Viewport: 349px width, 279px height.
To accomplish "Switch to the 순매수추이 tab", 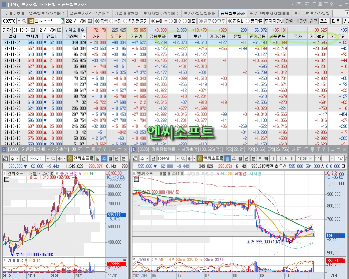I will point(14,13).
